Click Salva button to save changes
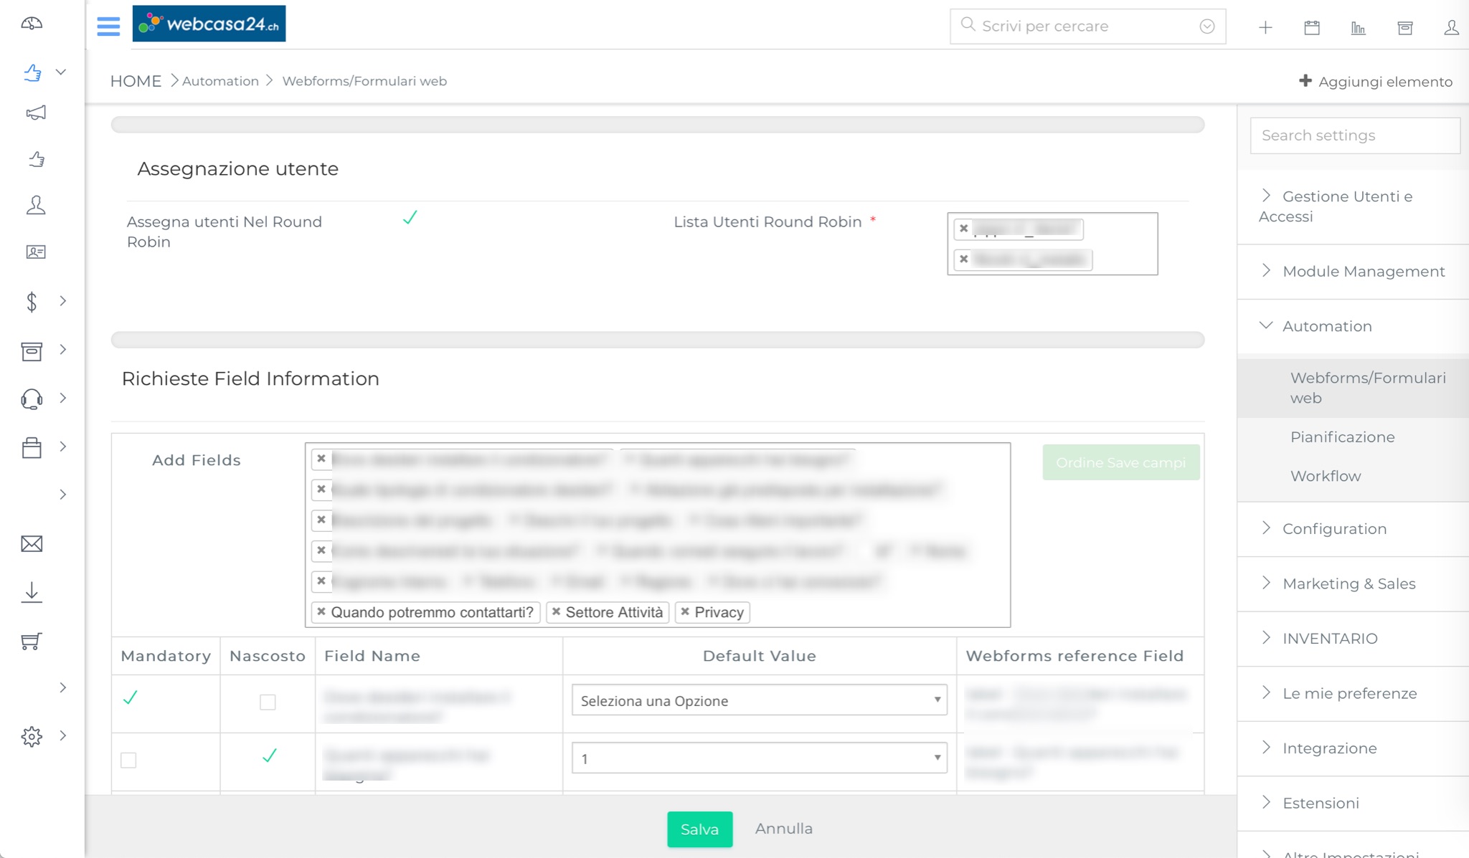Viewport: 1469px width, 858px height. [x=700, y=829]
